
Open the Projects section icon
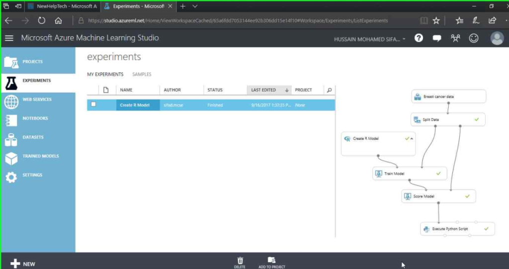(x=11, y=62)
